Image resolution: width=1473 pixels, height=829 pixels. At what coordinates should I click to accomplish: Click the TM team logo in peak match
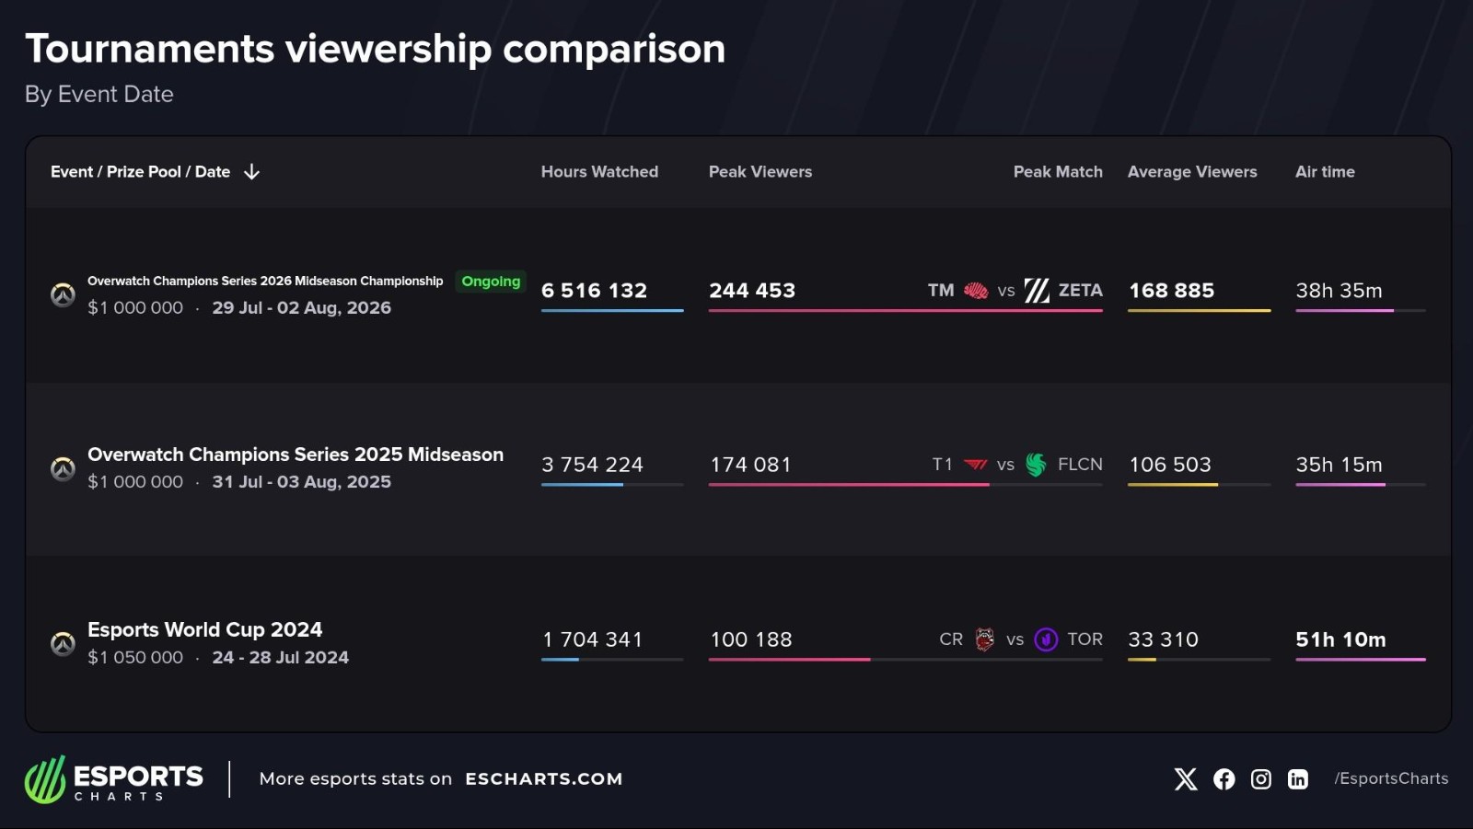[976, 291]
